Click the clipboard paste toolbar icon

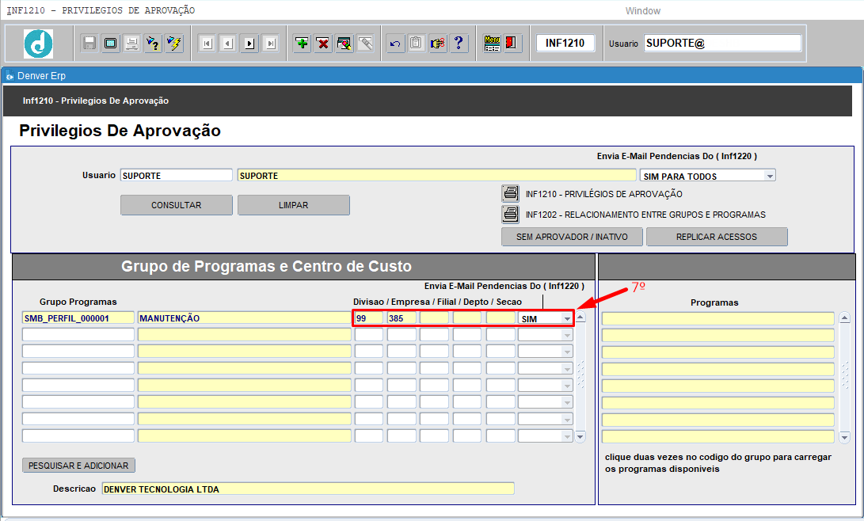click(x=416, y=43)
